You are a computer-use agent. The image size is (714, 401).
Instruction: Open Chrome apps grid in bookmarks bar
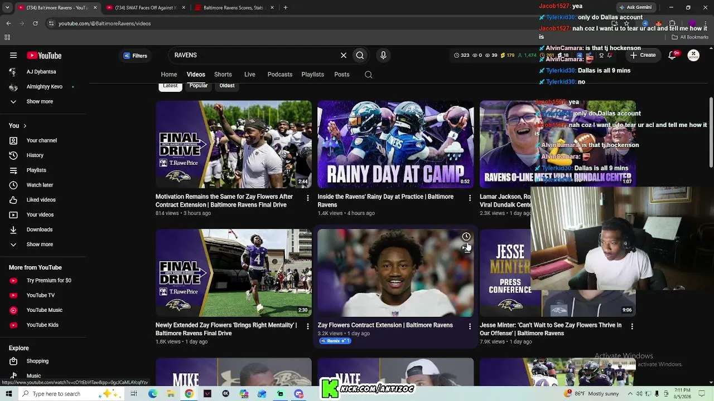(7, 37)
